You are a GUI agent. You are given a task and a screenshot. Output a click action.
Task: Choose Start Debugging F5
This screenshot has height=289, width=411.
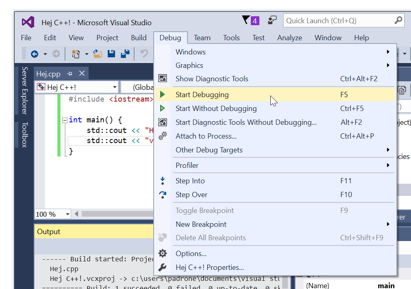point(275,94)
